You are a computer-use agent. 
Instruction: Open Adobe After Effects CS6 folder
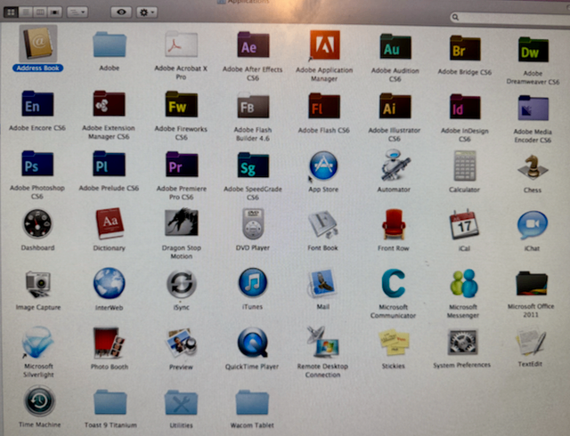pyautogui.click(x=253, y=44)
